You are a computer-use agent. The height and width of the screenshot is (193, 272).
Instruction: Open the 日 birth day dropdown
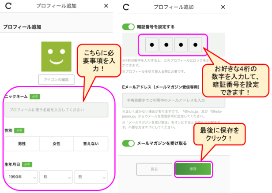[x=91, y=177]
